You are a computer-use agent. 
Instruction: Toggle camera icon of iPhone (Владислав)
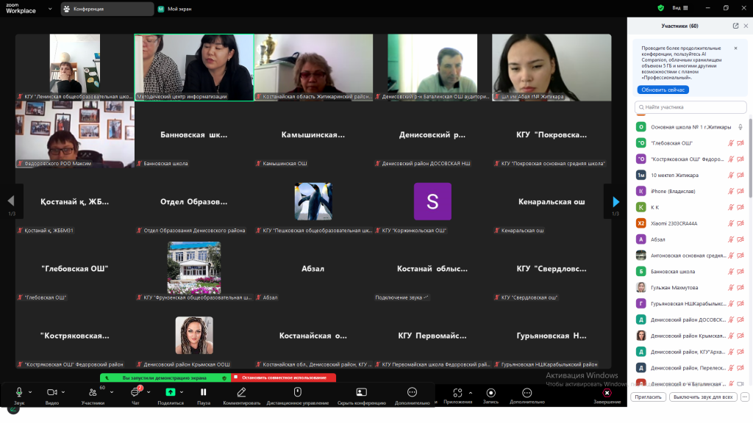(740, 192)
